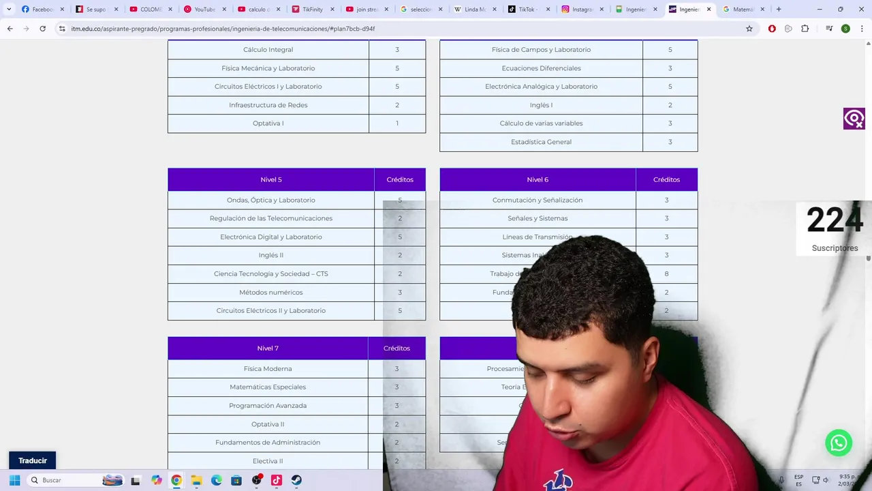Click the Traducir button
Image resolution: width=872 pixels, height=491 pixels.
(33, 460)
